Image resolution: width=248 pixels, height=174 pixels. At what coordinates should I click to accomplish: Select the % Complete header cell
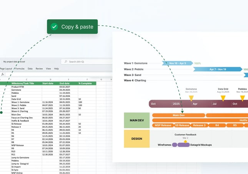87,83
